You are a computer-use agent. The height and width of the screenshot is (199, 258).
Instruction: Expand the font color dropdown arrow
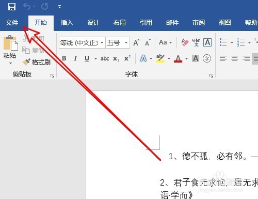point(186,58)
